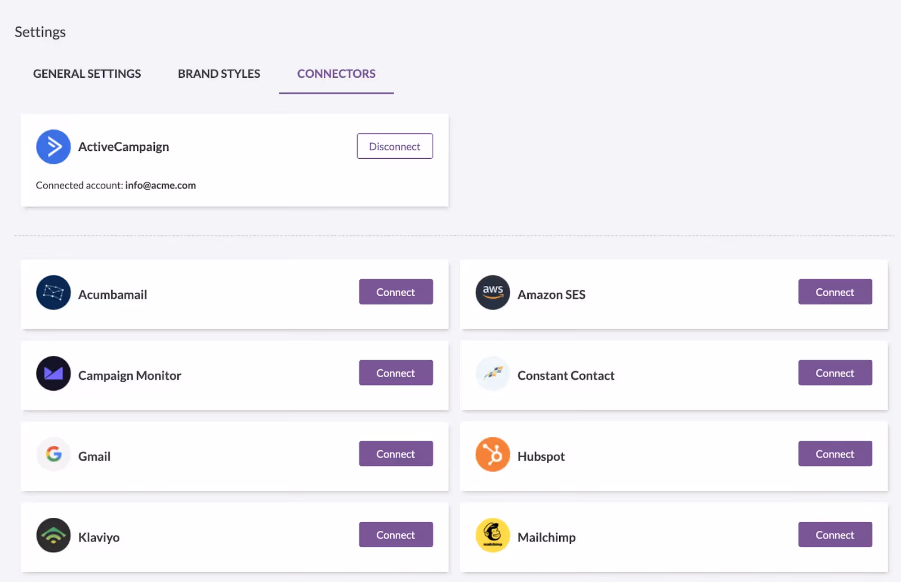This screenshot has height=582, width=901.
Task: Connect the Hubspot integration
Action: (x=835, y=454)
